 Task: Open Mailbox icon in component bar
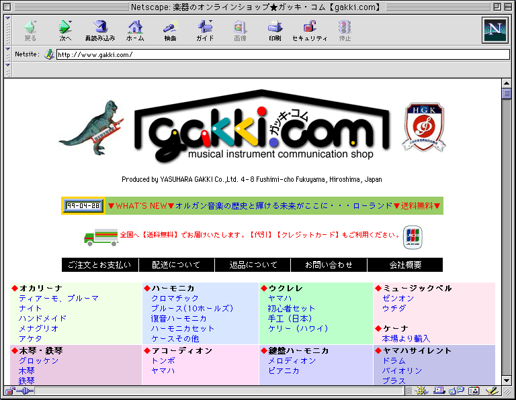pos(439,391)
